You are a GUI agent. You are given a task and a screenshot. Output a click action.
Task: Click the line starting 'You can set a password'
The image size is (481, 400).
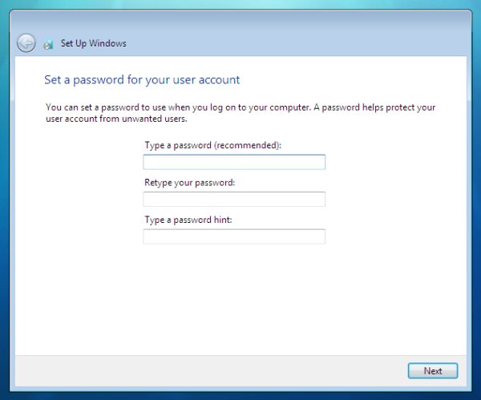(240, 107)
